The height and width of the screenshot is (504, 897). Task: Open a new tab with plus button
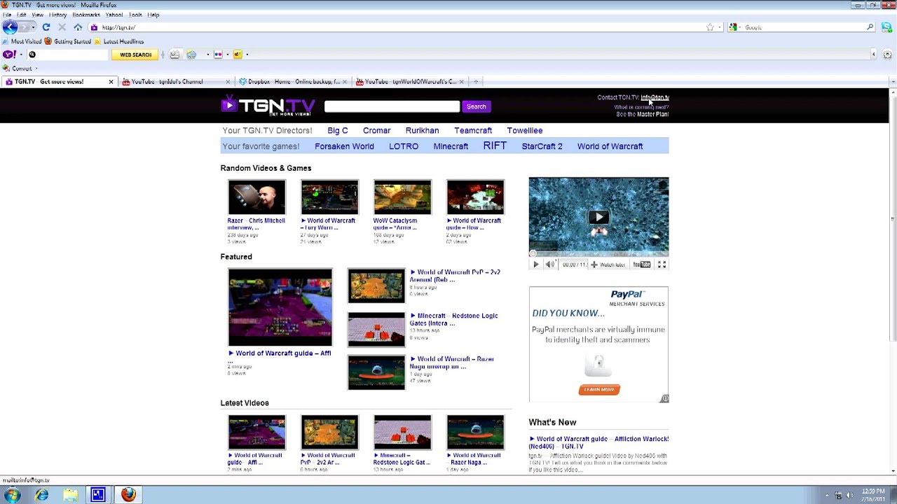[476, 82]
